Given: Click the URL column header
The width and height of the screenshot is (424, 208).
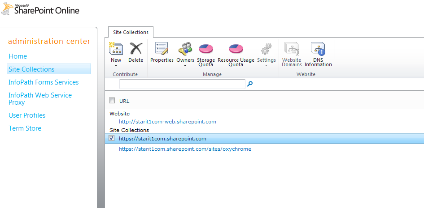Looking at the screenshot, I should coord(124,101).
